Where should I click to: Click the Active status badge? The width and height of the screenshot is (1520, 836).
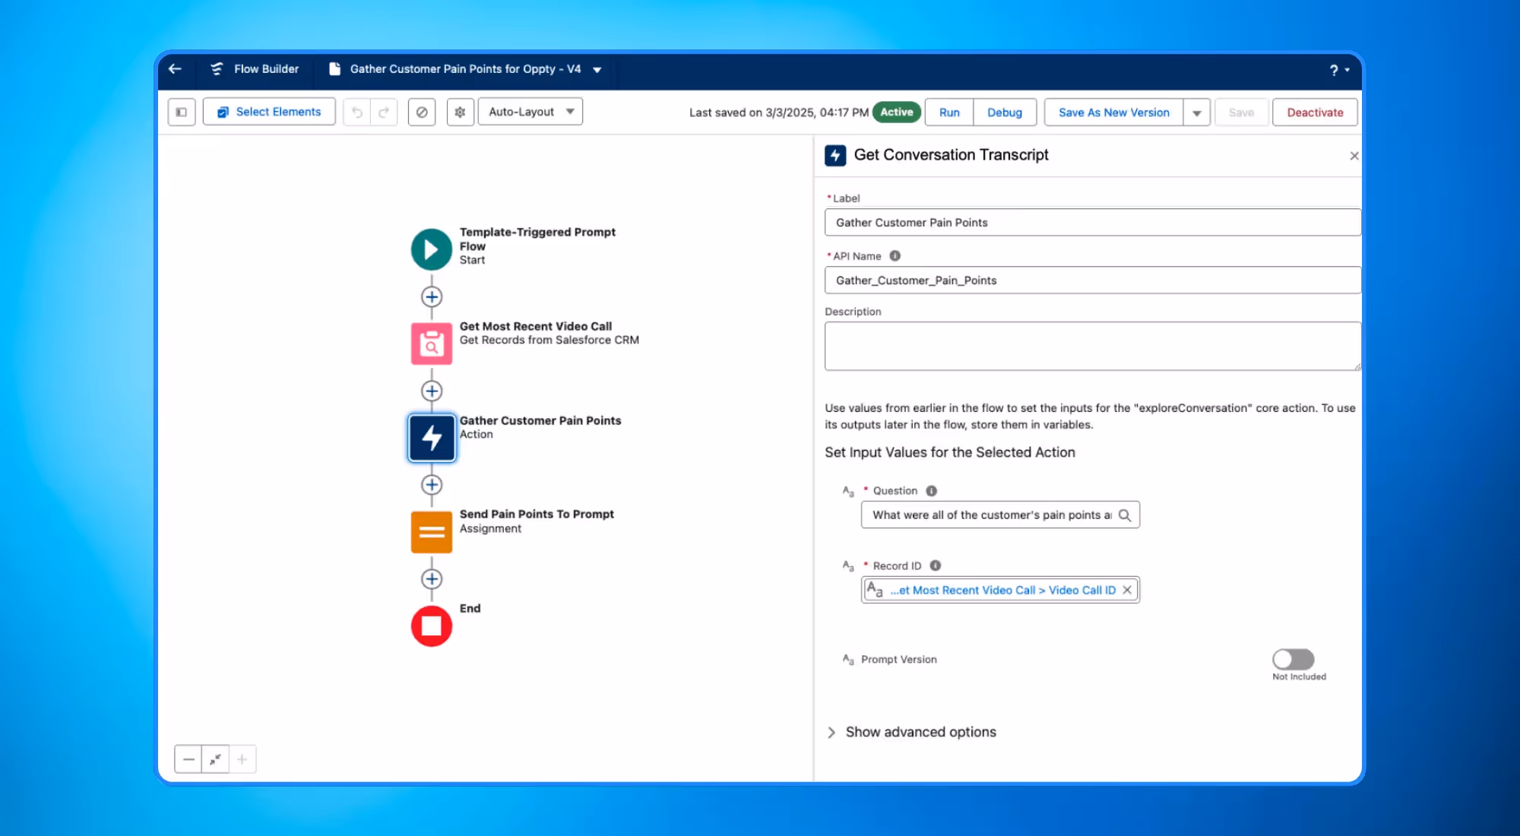click(897, 112)
